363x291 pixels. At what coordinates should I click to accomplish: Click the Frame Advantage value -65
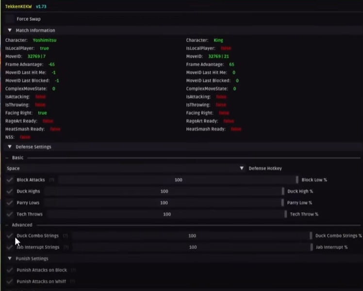pos(51,65)
